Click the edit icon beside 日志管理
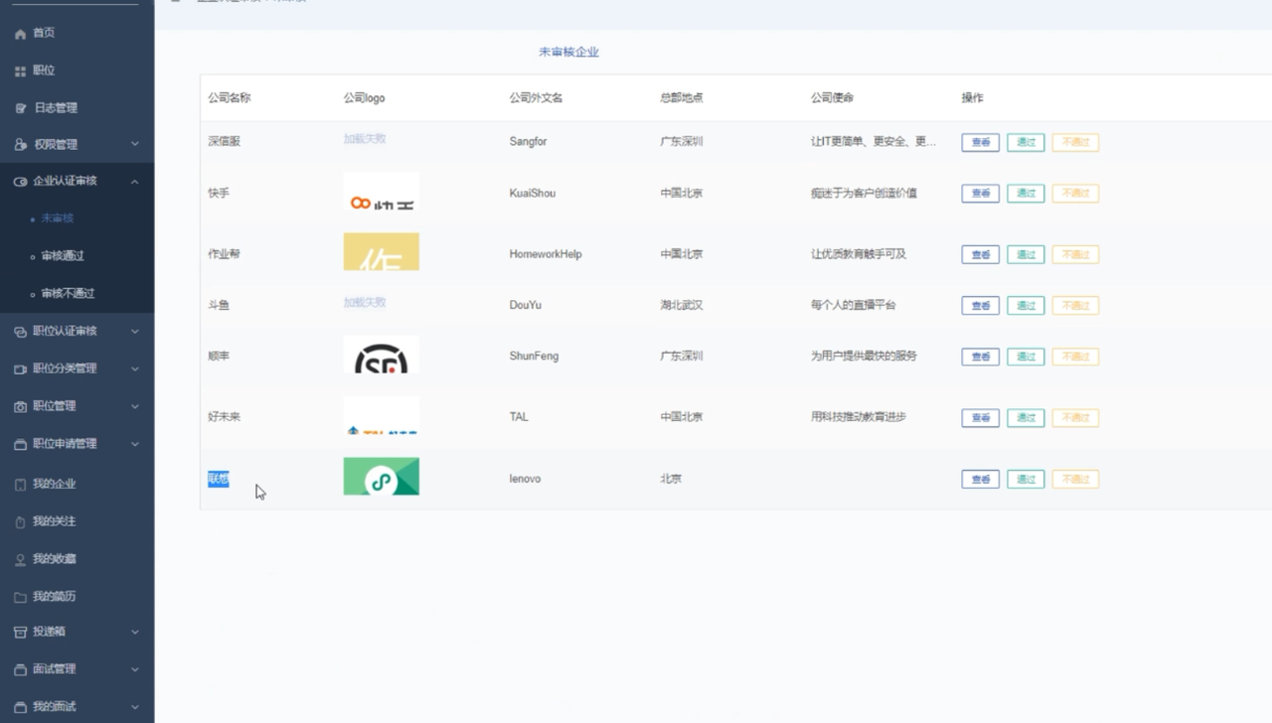This screenshot has height=723, width=1272. pos(20,108)
